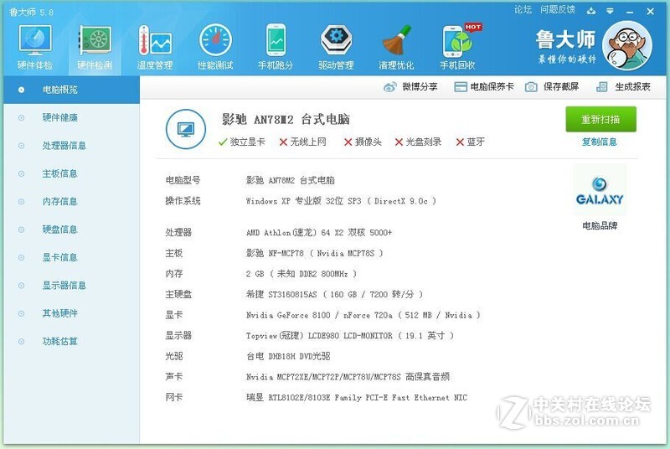This screenshot has width=670, height=449.
Task: Click the desktop computer circle icon
Action: tap(185, 129)
